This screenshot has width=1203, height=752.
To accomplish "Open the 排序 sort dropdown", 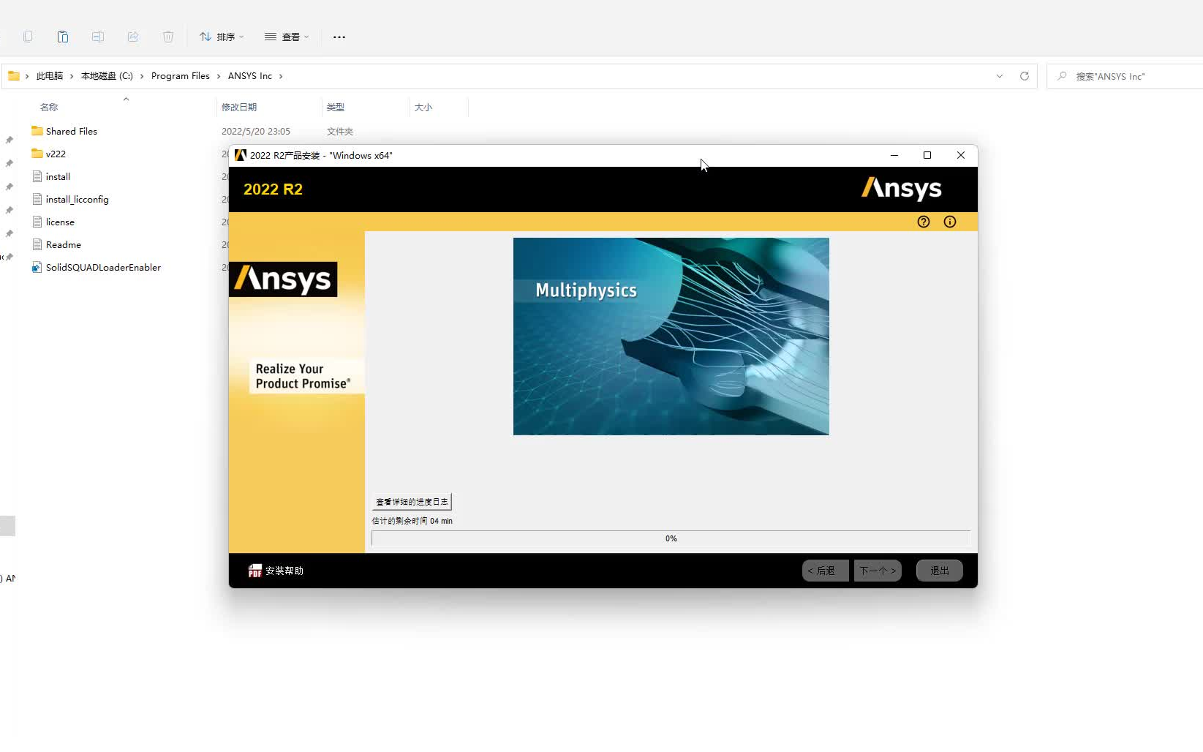I will coord(222,37).
